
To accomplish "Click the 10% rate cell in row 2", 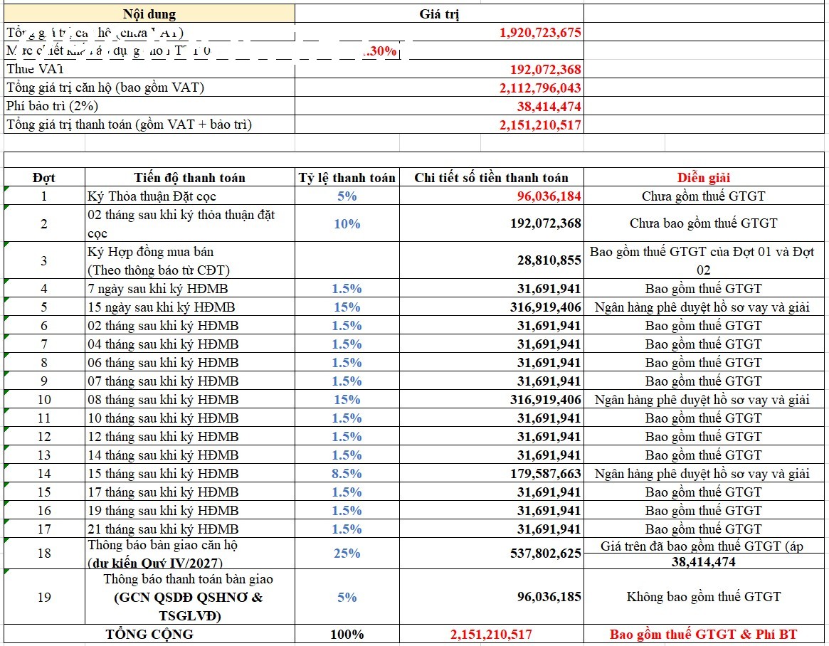I will (347, 223).
